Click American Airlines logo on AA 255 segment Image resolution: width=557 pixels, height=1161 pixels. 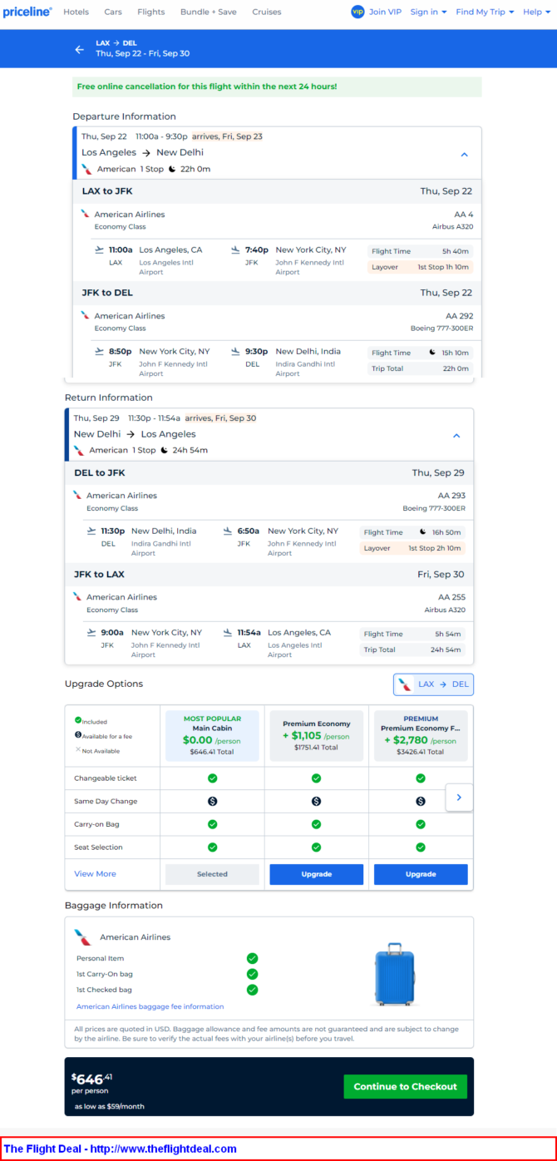click(77, 596)
